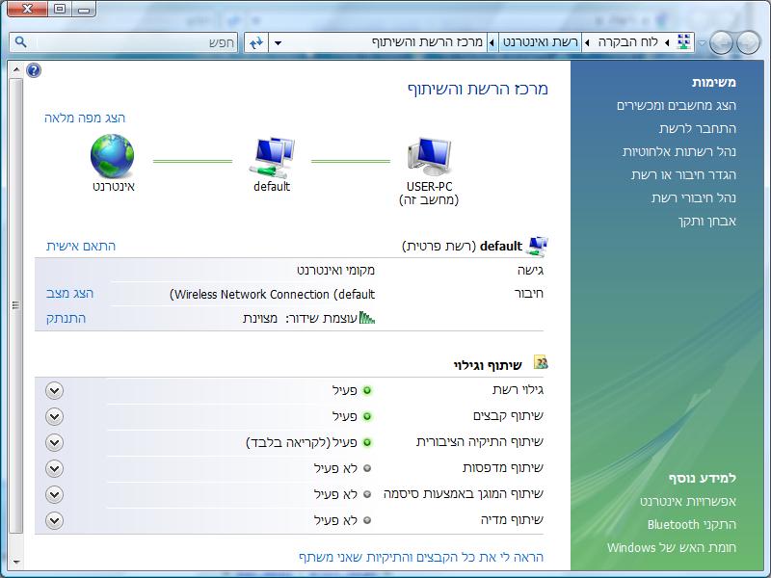Click the Internet globe icon
Screen dimensions: 771x578
pos(112,156)
